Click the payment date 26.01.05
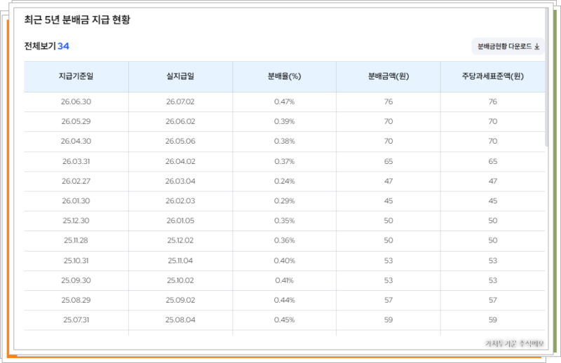561x363 pixels. (180, 220)
